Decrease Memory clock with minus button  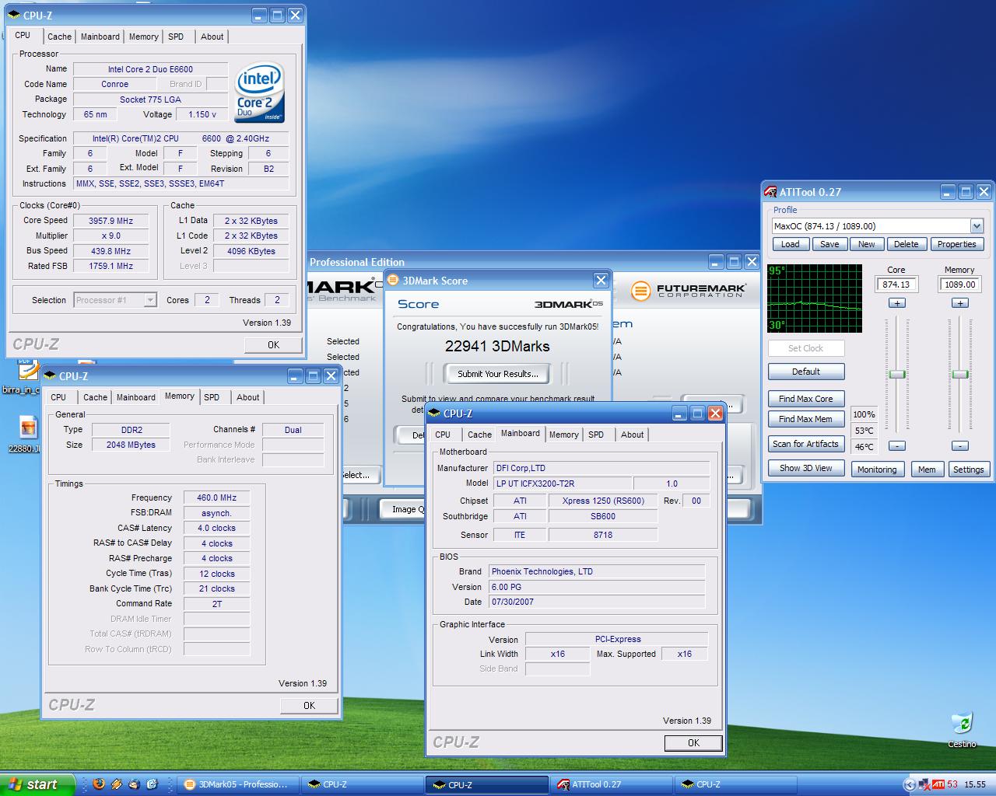[x=959, y=446]
